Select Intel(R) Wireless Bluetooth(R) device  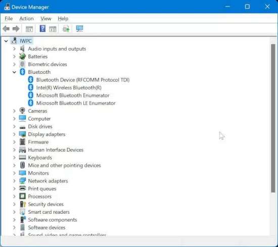tap(69, 88)
